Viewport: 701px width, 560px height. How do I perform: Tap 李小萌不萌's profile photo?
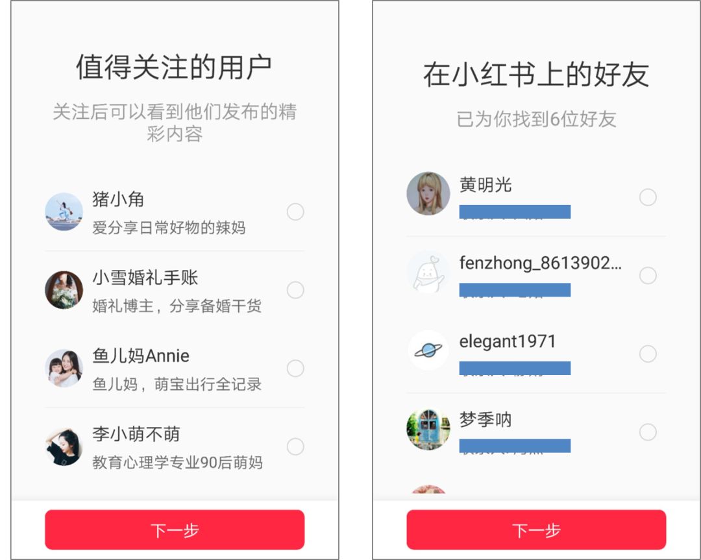[x=64, y=447]
